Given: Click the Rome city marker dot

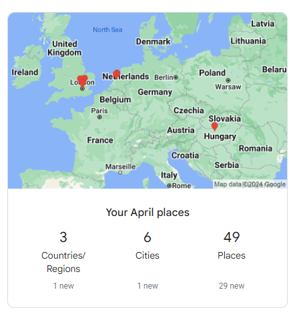Looking at the screenshot, I should [170, 185].
